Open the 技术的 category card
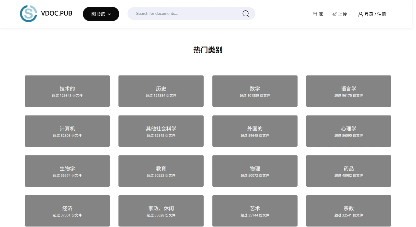 pos(67,91)
